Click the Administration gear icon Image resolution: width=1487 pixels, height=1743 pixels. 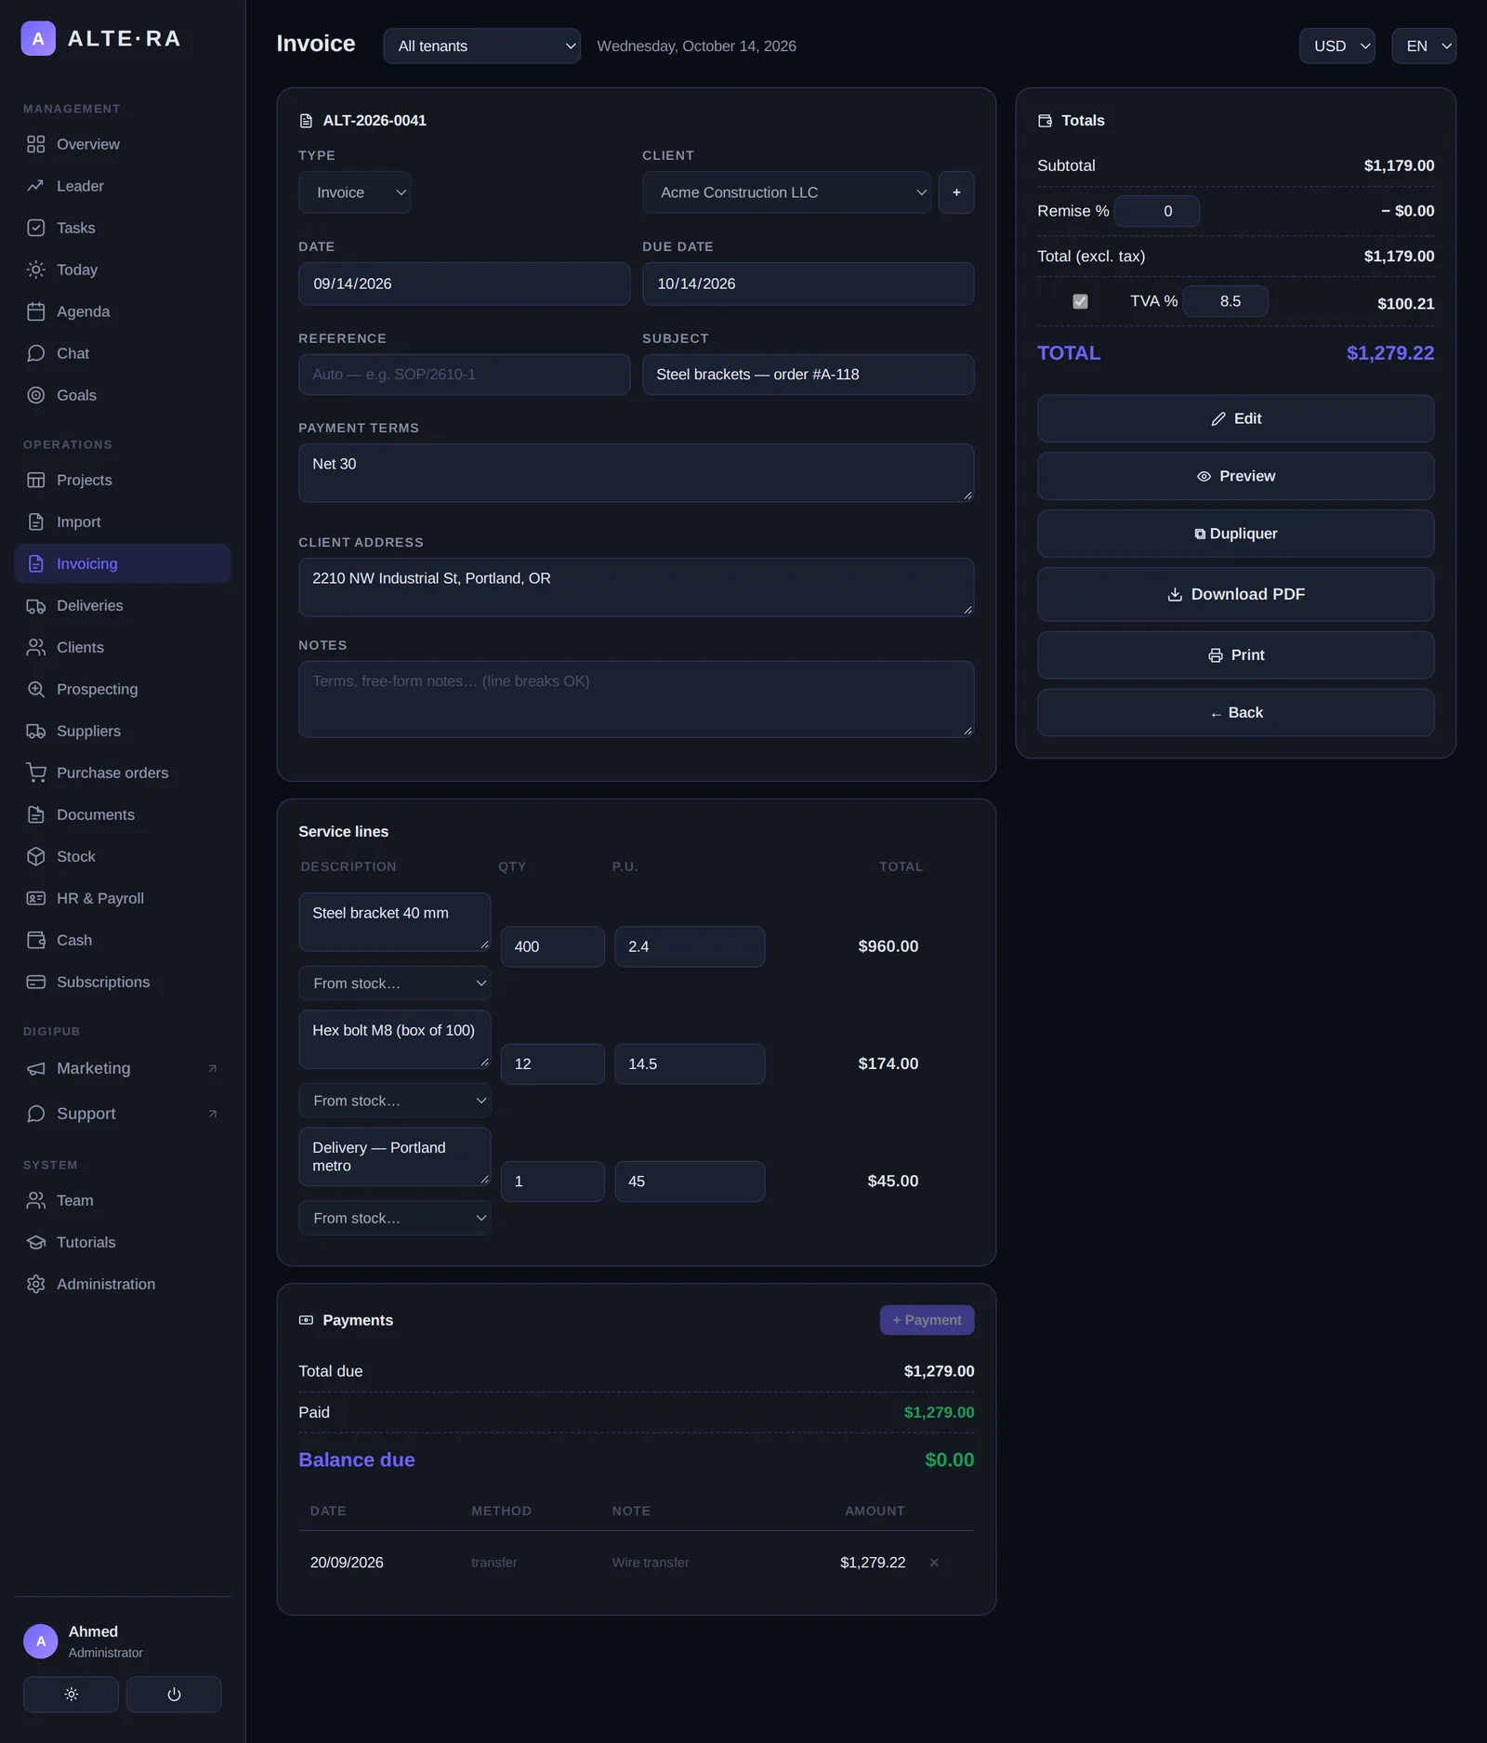35,1284
